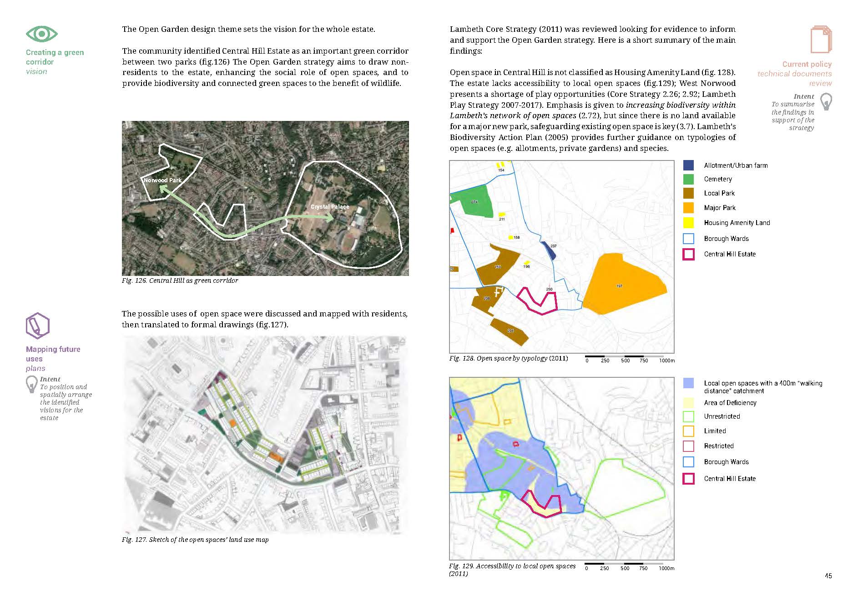
Task: Click the lightbulb beside 'To position and spatially arrange'
Action: point(31,384)
